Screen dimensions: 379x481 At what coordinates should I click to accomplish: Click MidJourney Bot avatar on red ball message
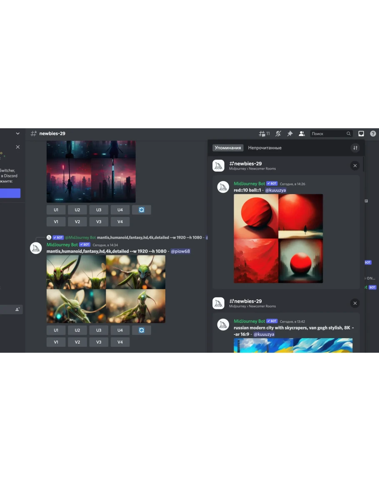[x=223, y=187]
